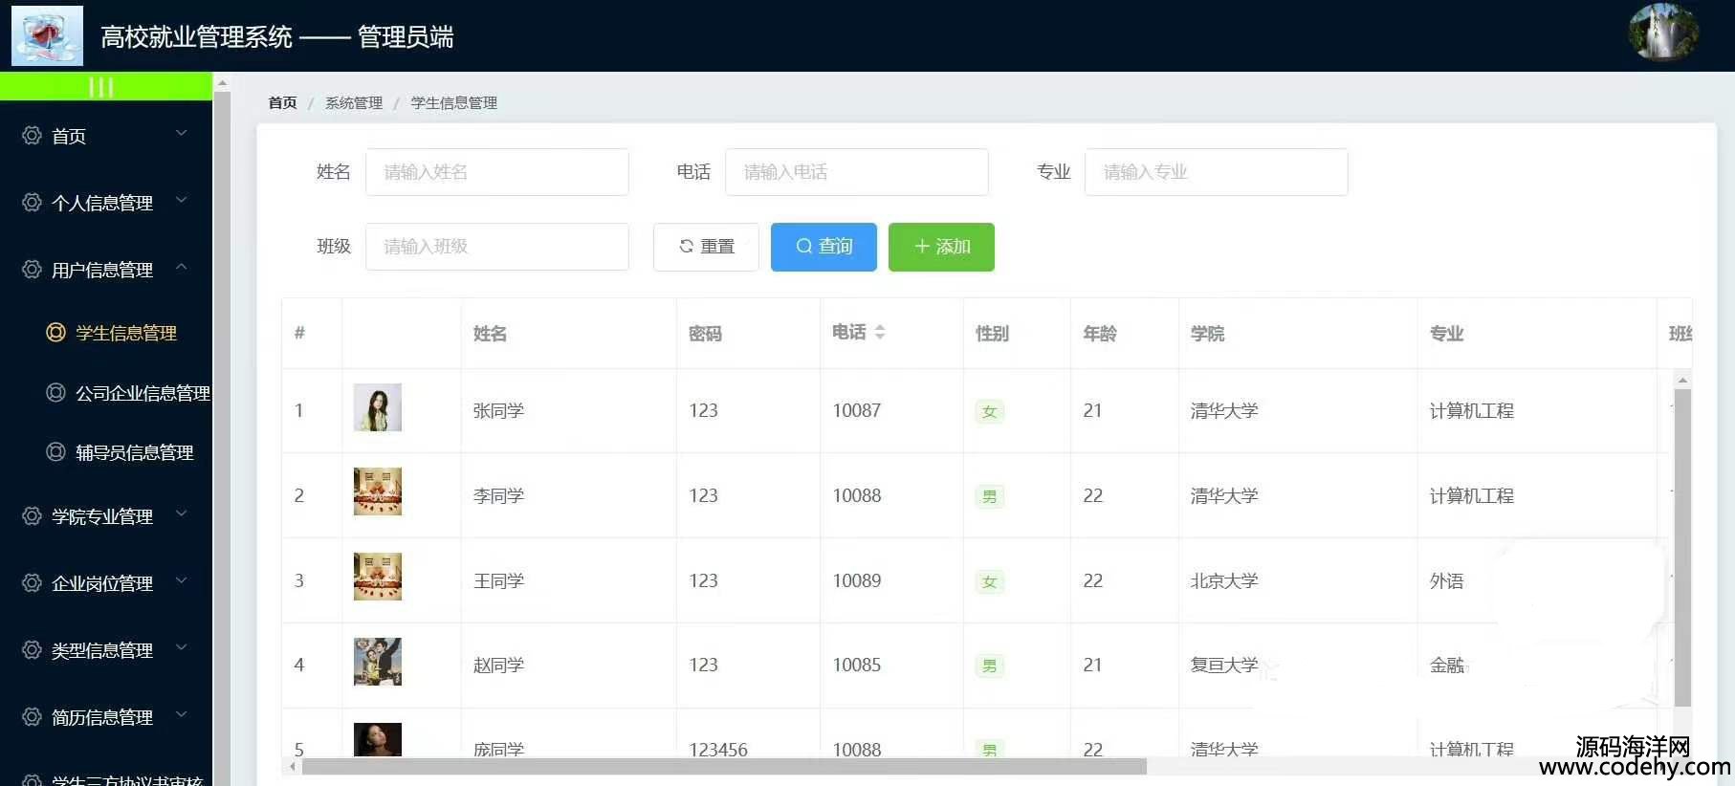Image resolution: width=1735 pixels, height=786 pixels.
Task: Focus the 电话 input field
Action: [x=857, y=172]
